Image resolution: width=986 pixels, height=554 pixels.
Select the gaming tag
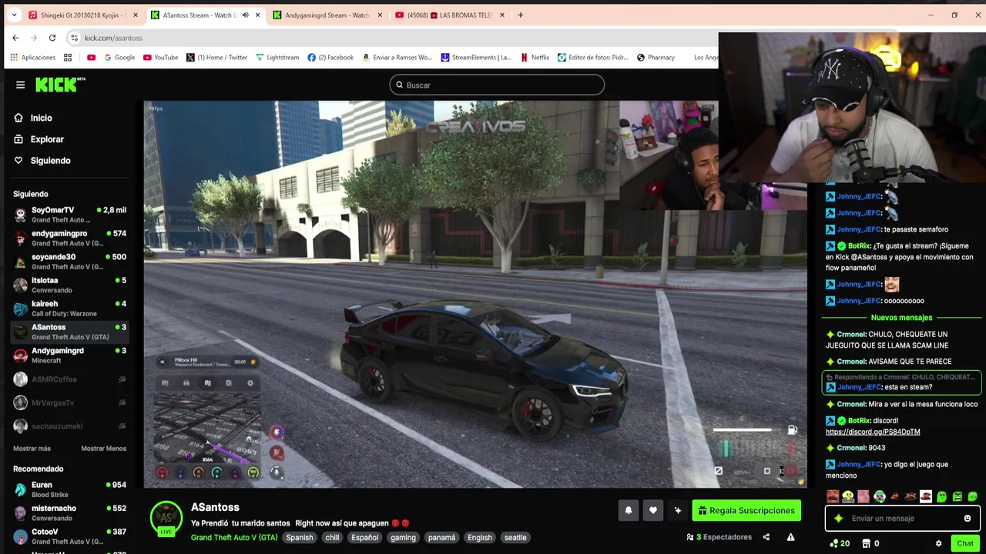tap(403, 538)
